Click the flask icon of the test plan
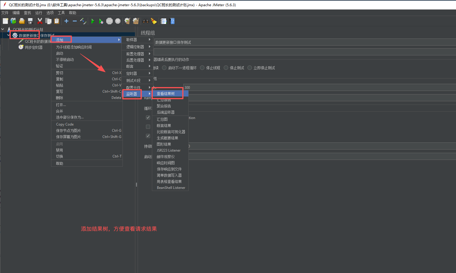This screenshot has height=273, width=456. 9,29
